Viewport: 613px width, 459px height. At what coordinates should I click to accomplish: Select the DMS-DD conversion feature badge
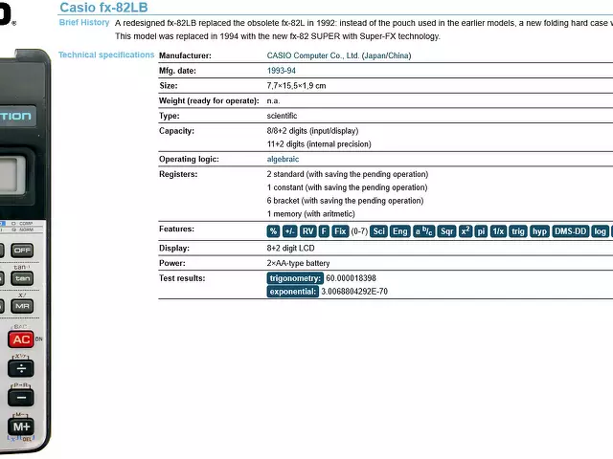pos(571,231)
